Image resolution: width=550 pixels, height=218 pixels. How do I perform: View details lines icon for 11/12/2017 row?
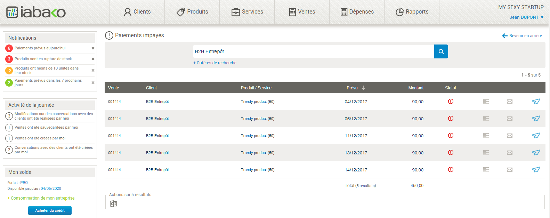[486, 136]
